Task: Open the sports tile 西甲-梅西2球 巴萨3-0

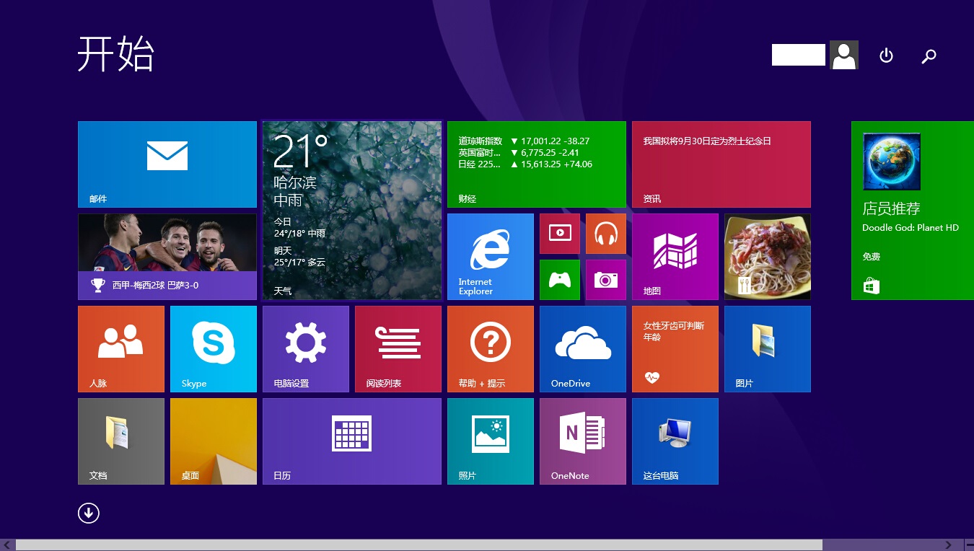Action: coord(167,257)
